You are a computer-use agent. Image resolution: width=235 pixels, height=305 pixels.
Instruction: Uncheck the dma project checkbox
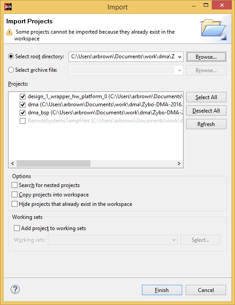[22, 105]
